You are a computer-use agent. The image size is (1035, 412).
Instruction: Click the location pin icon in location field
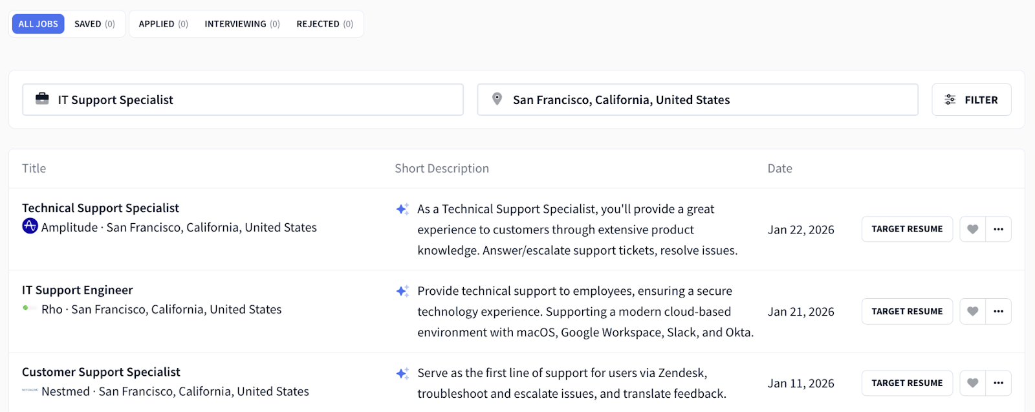coord(497,99)
